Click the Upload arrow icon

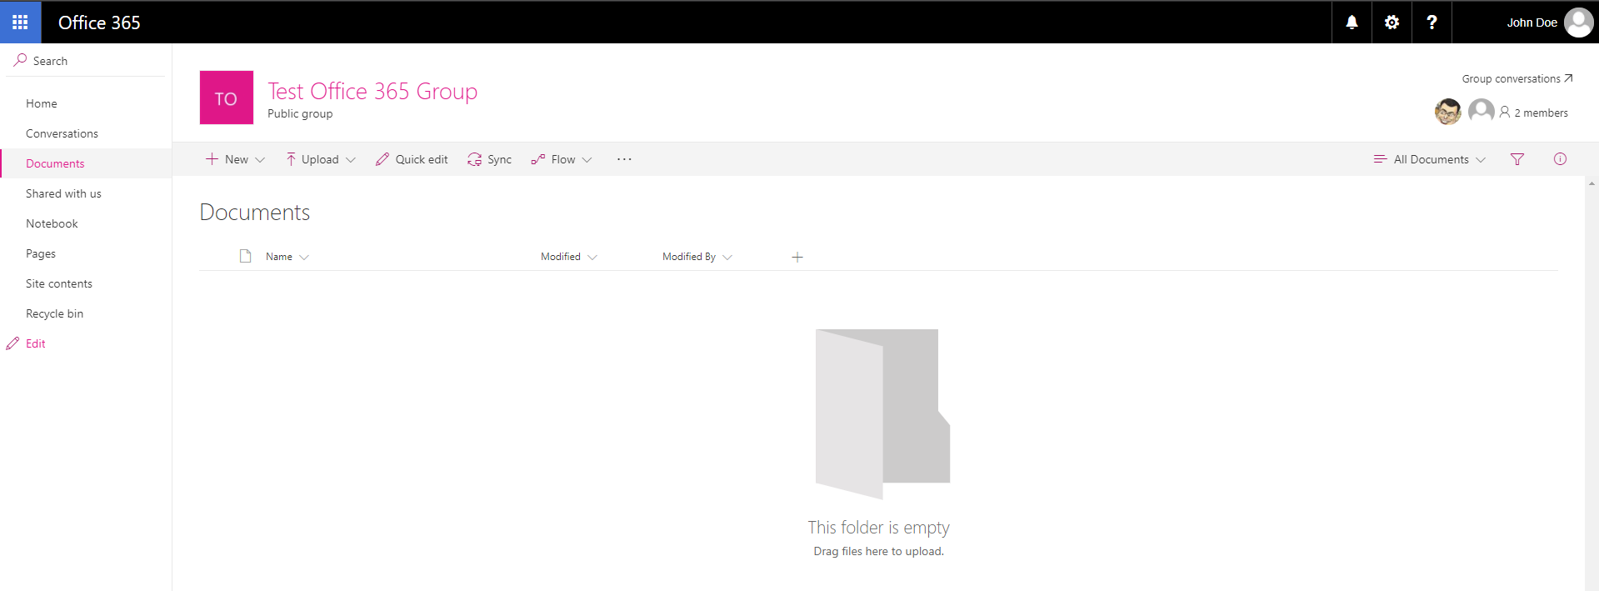(291, 159)
